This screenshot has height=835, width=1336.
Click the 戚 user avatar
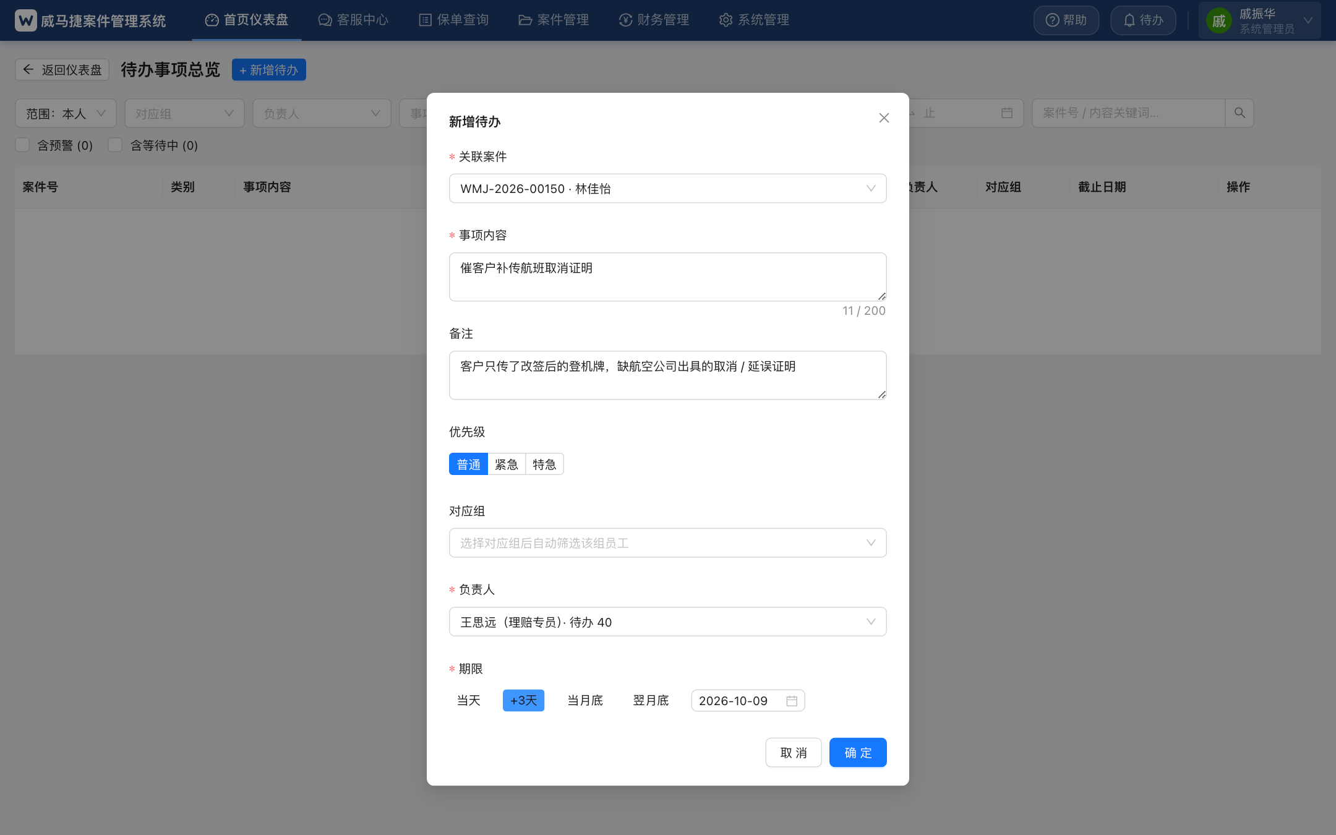(x=1218, y=21)
